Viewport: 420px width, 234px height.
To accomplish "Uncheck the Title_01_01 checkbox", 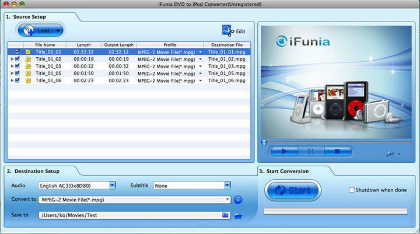I will pyautogui.click(x=17, y=51).
